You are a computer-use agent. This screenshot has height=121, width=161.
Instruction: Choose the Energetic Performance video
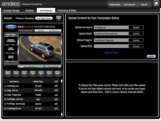pyautogui.click(x=11, y=41)
